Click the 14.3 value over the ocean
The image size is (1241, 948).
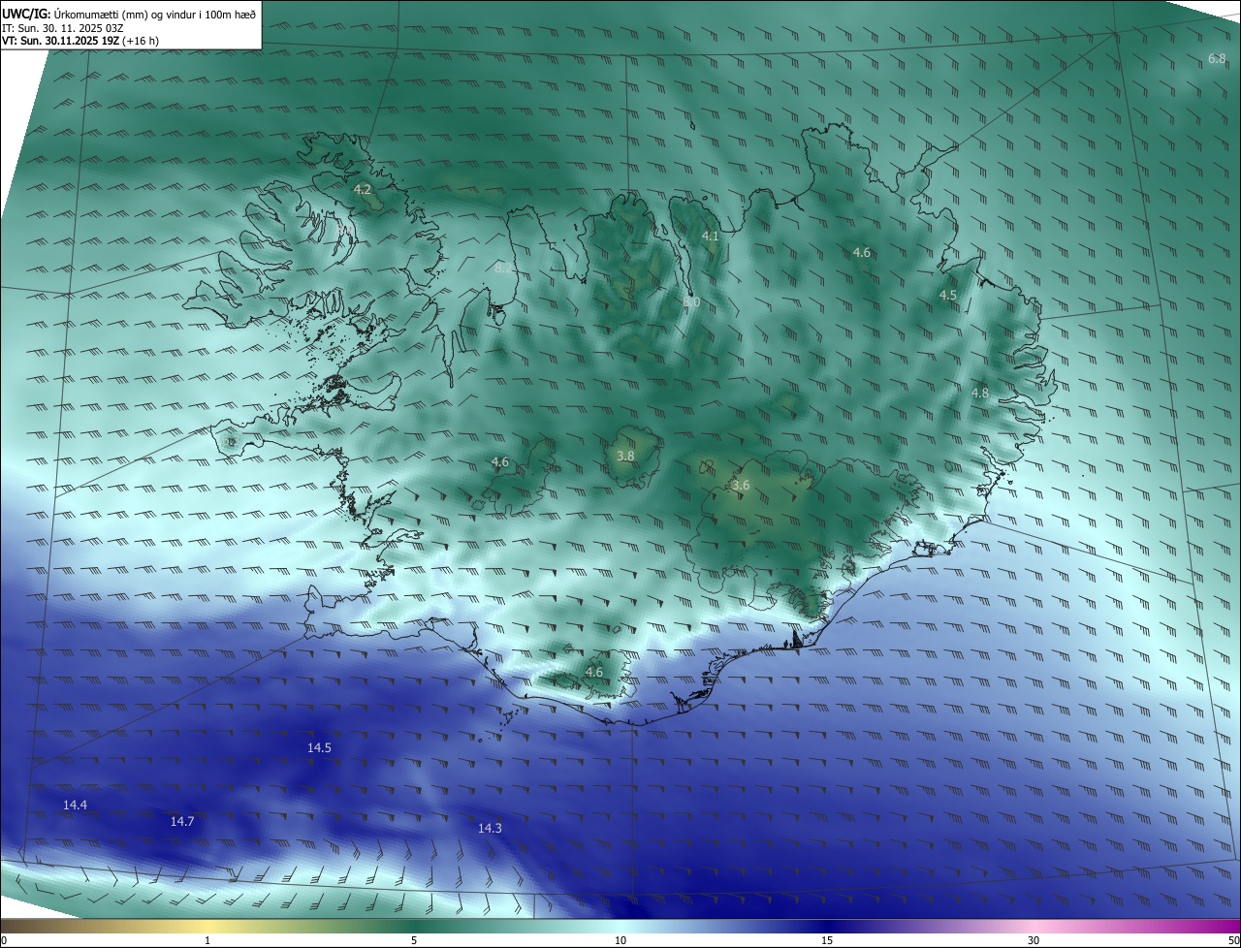(x=490, y=828)
